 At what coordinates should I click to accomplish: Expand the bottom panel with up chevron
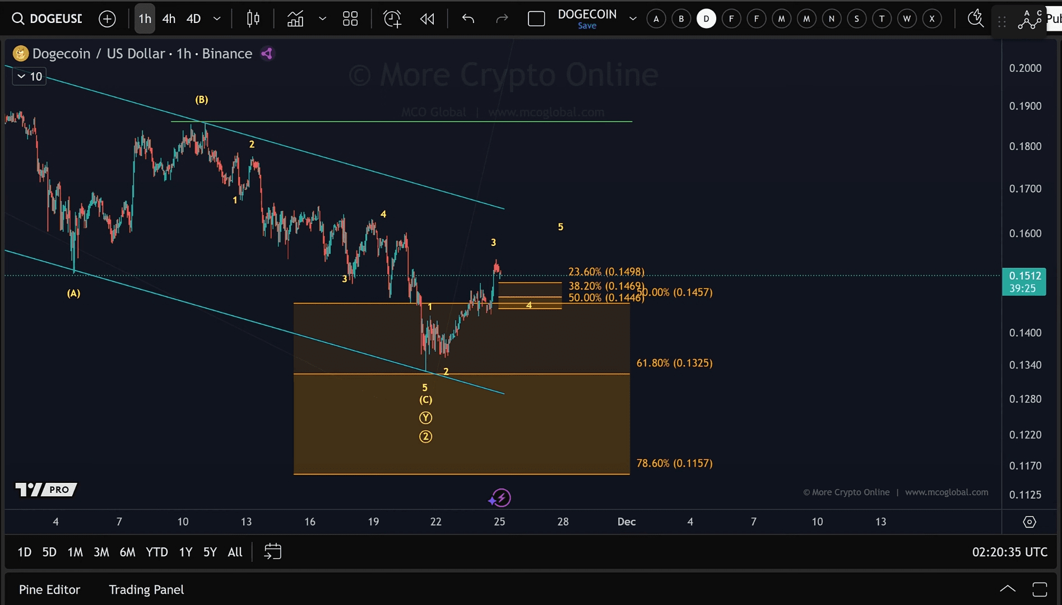[1008, 589]
